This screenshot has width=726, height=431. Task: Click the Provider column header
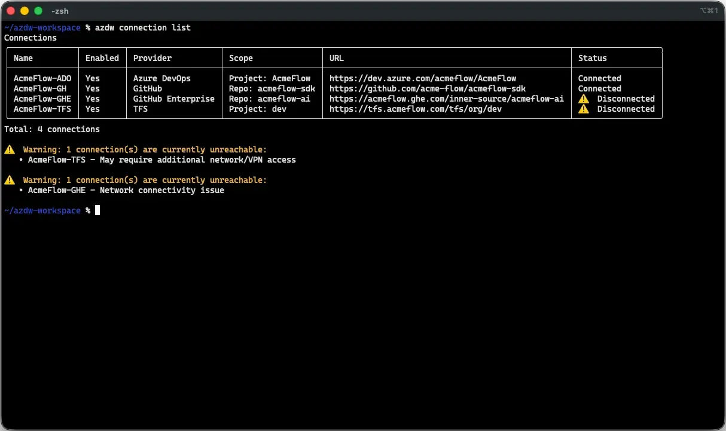coord(152,58)
